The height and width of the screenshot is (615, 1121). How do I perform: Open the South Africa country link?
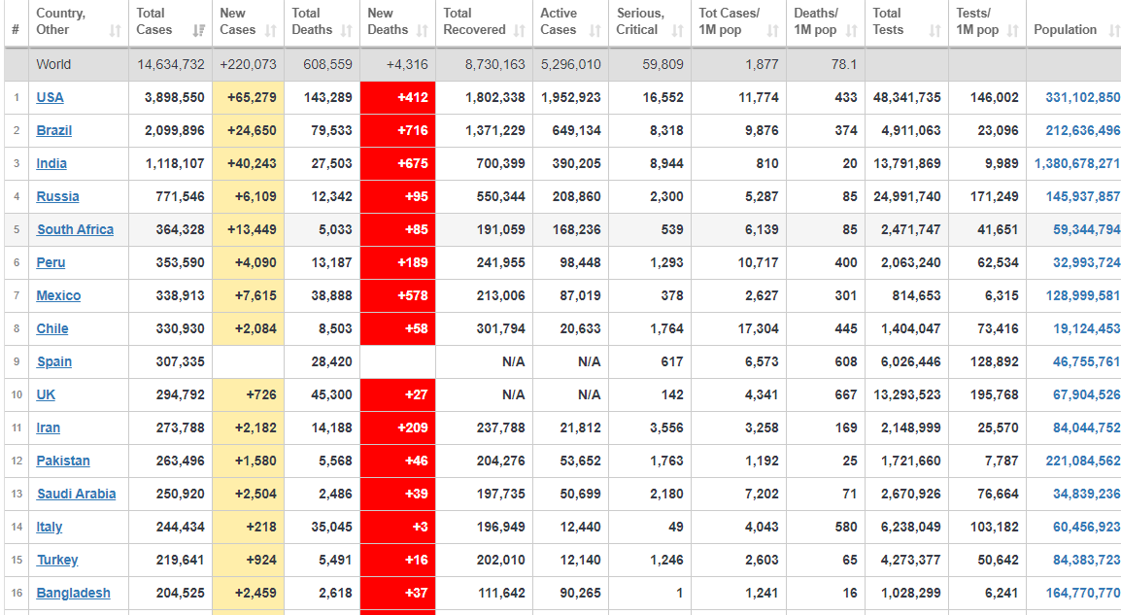pyautogui.click(x=75, y=229)
